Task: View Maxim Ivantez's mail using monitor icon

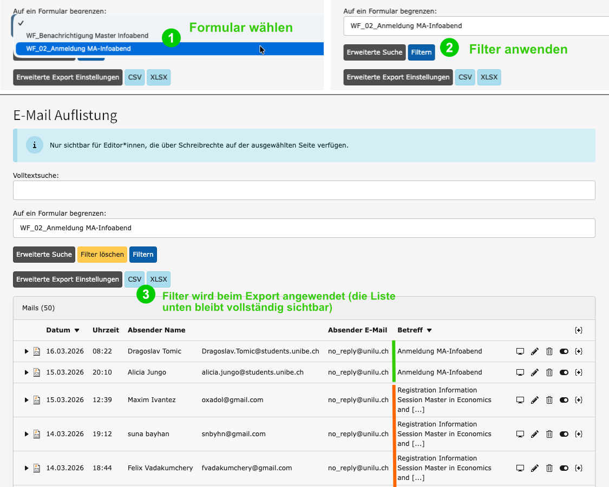Action: 520,400
